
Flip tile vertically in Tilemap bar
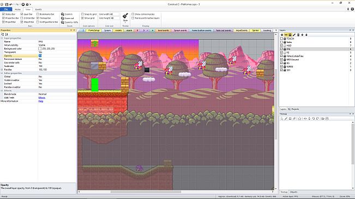coord(309,119)
